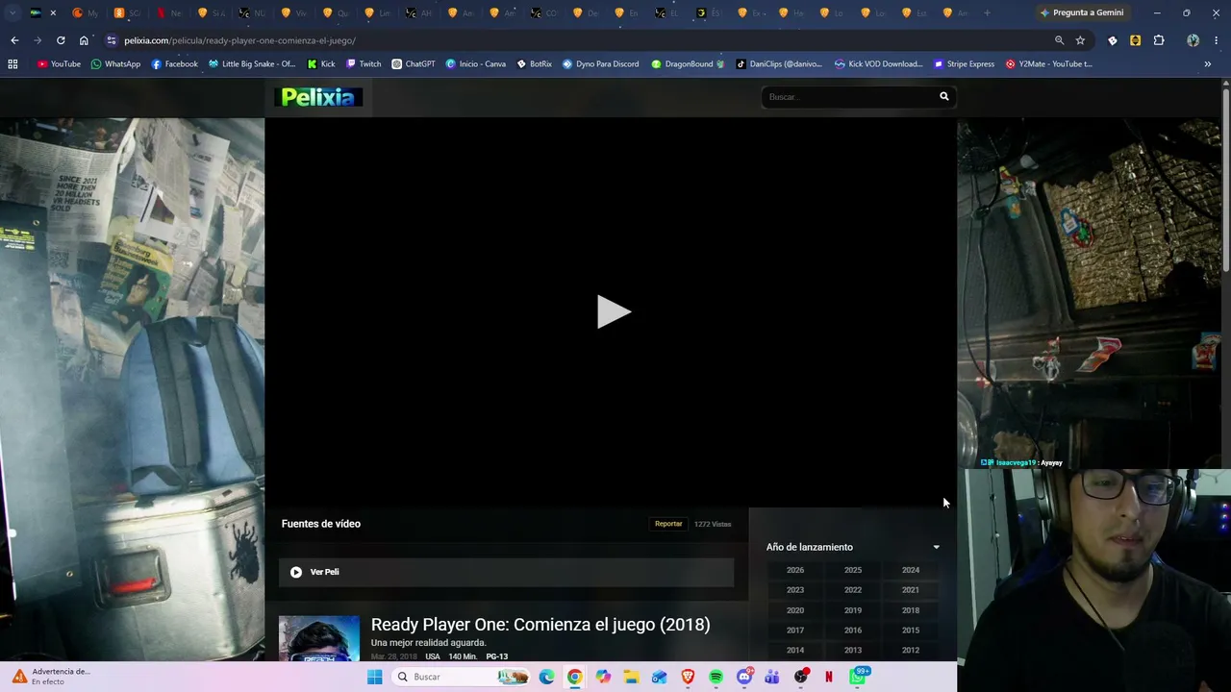Click the search magnifier icon on Pelixia
Image resolution: width=1231 pixels, height=692 pixels.
click(944, 96)
